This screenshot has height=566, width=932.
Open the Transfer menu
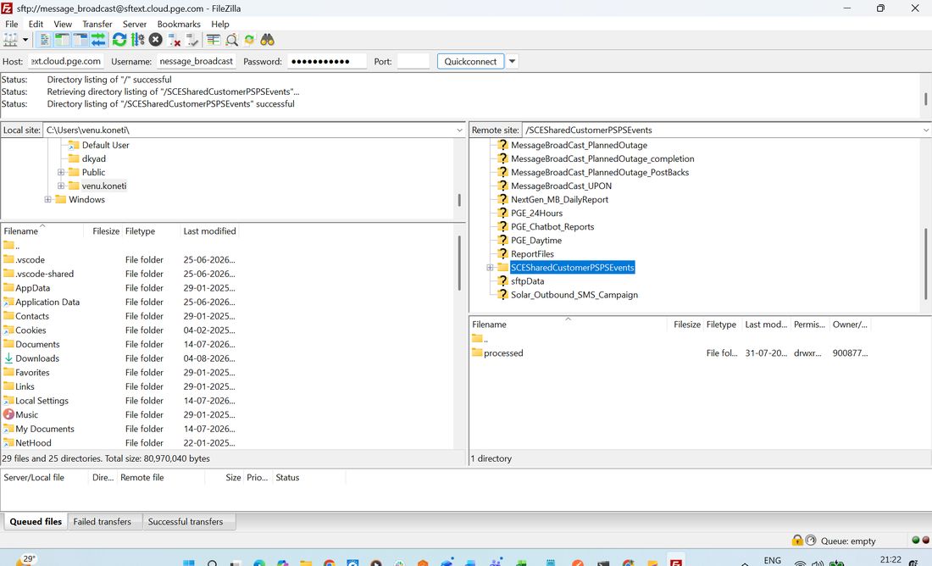pos(97,24)
